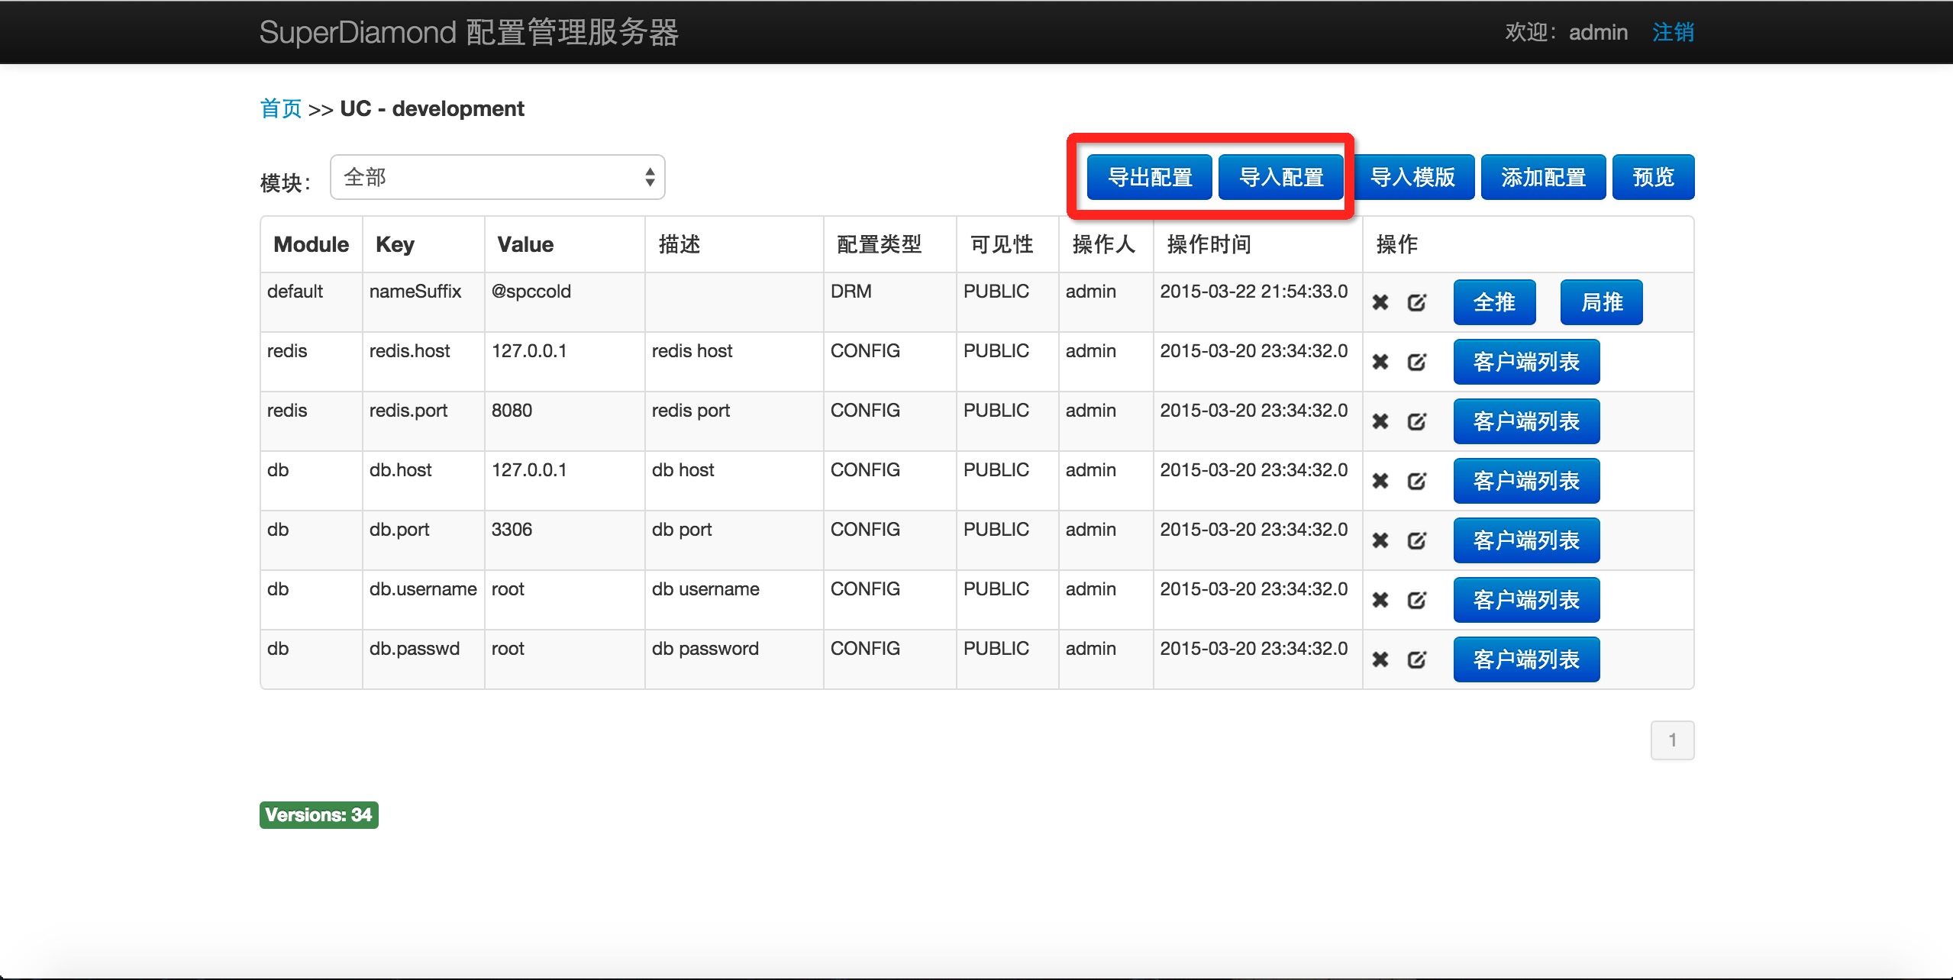
Task: Open the 模块 module dropdown
Action: [x=497, y=177]
